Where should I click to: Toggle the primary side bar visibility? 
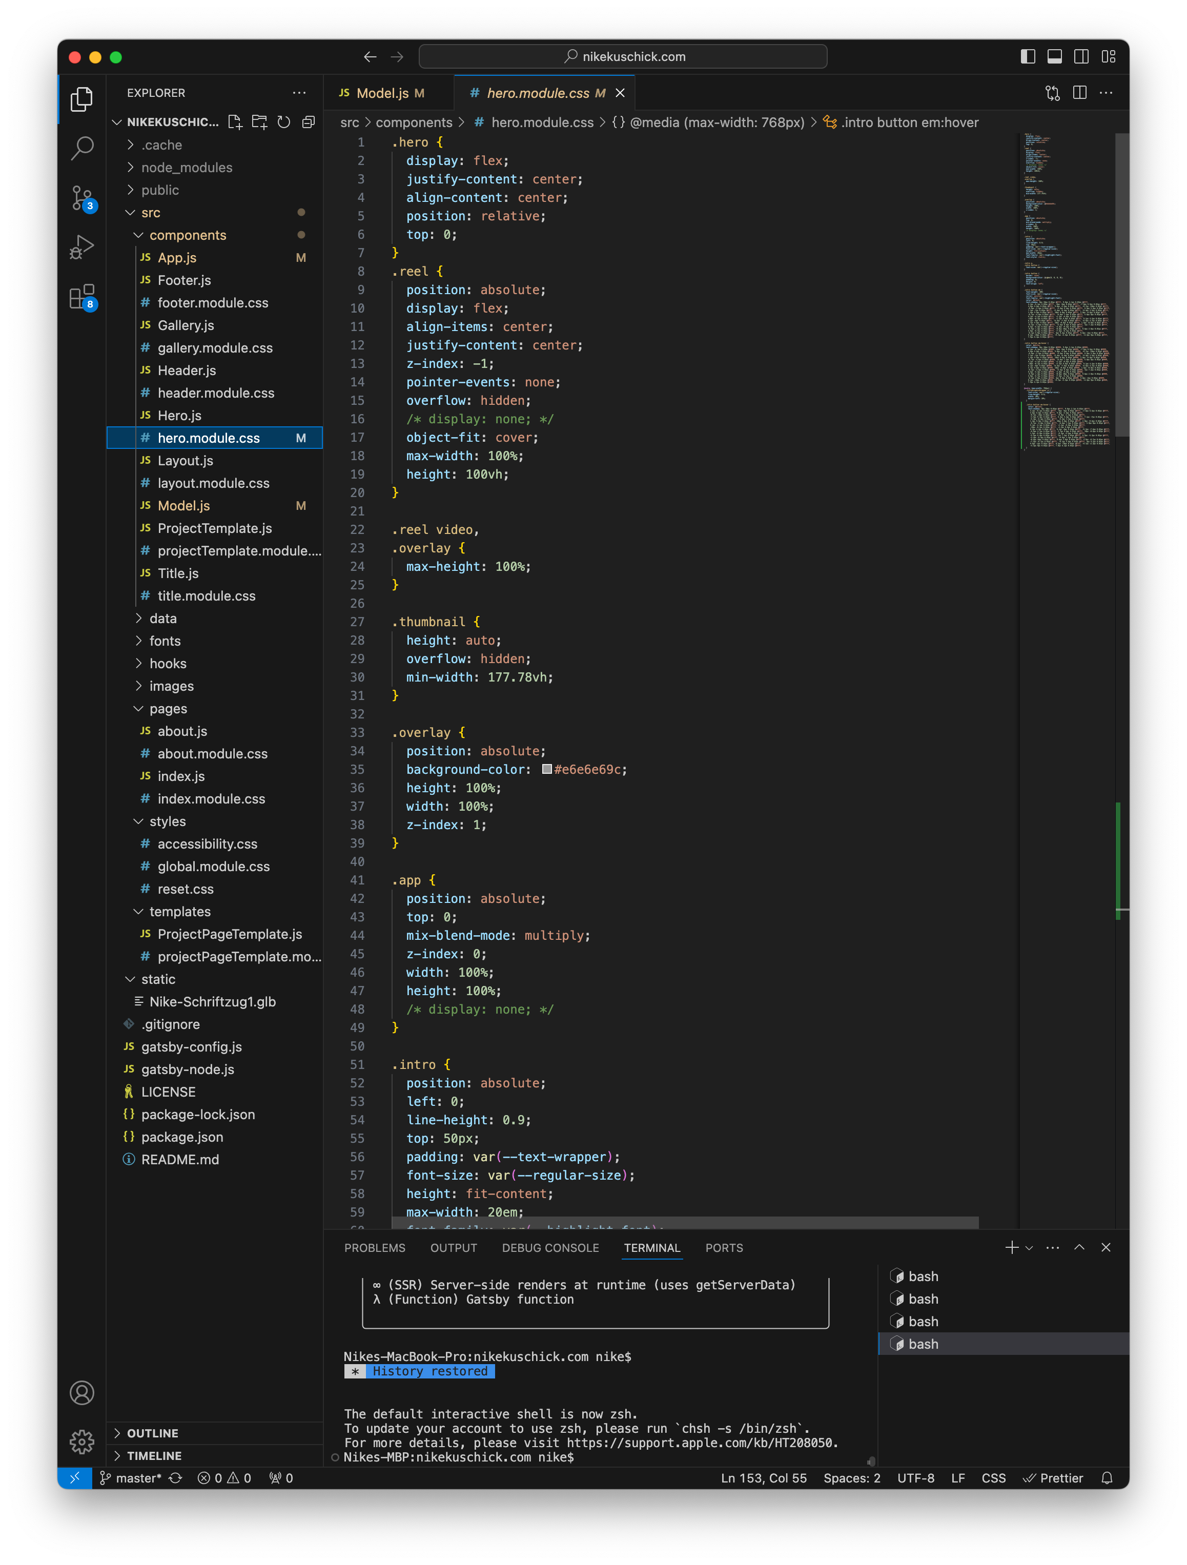(1028, 56)
